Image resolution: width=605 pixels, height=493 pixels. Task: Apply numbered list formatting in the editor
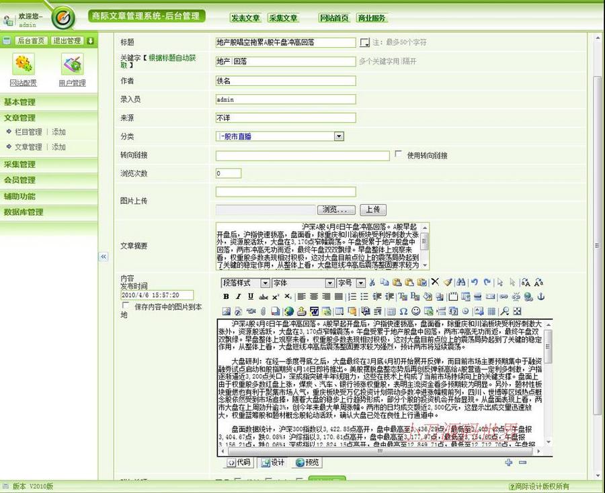click(352, 295)
